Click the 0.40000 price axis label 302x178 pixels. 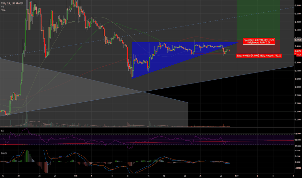[x=298, y=46]
